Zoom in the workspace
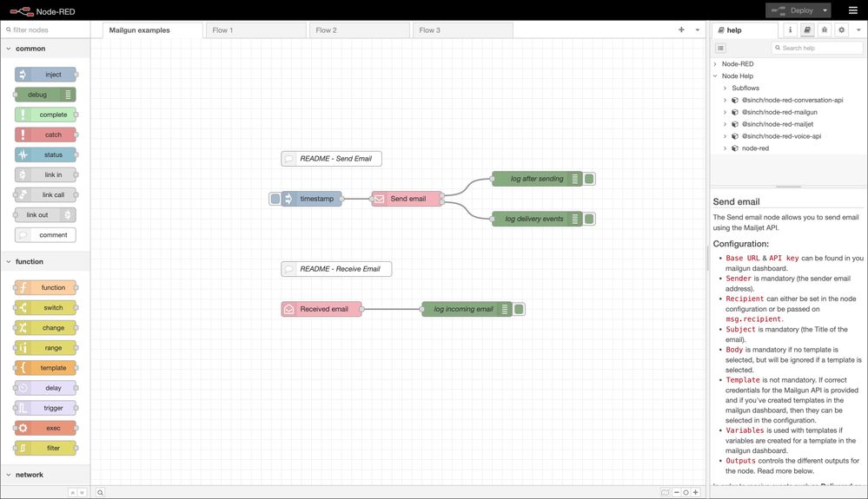The width and height of the screenshot is (868, 499). 696,492
